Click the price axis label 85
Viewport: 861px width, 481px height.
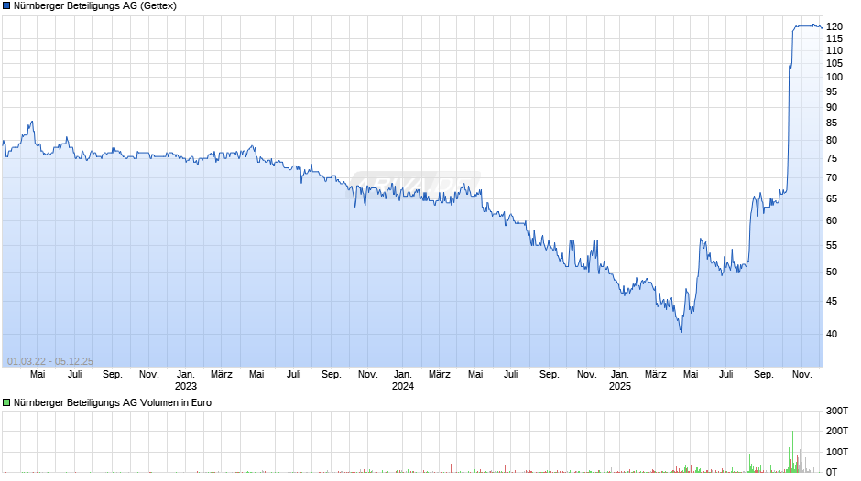tap(832, 123)
